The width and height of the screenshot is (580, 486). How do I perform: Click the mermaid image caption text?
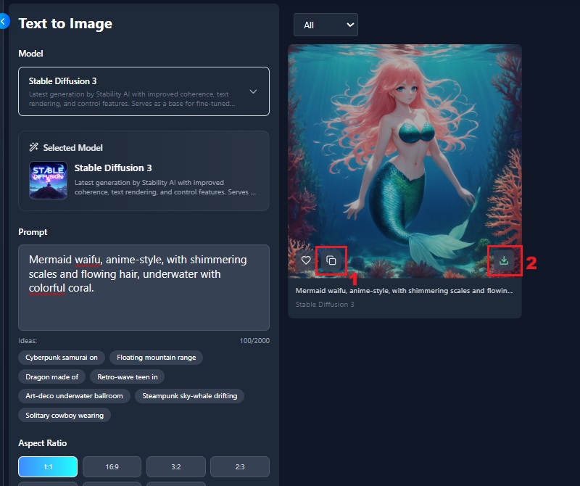(404, 291)
